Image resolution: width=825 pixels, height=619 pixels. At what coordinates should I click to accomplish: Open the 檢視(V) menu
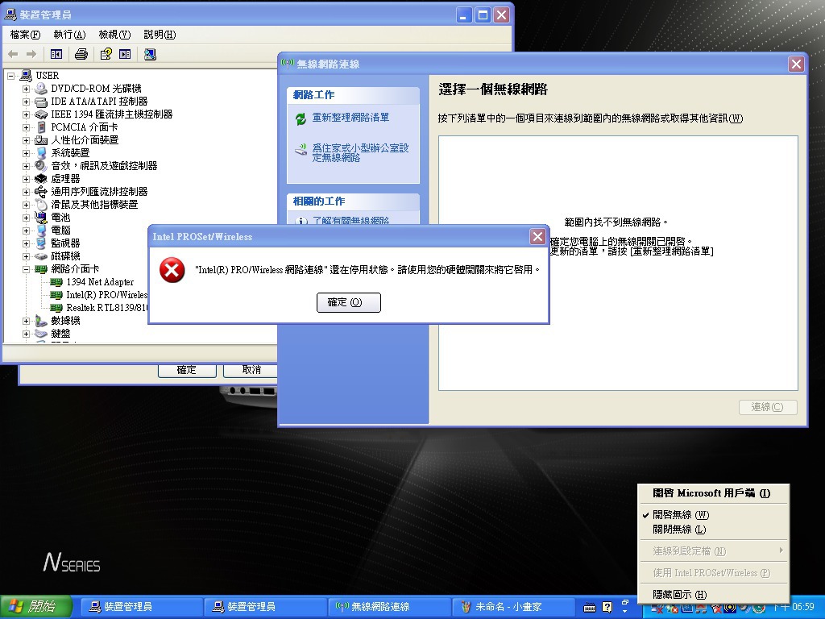pyautogui.click(x=114, y=35)
